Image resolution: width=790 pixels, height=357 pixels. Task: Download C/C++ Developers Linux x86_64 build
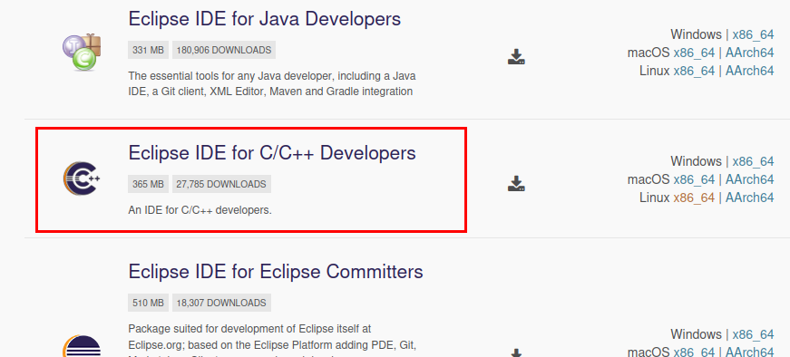tap(694, 198)
